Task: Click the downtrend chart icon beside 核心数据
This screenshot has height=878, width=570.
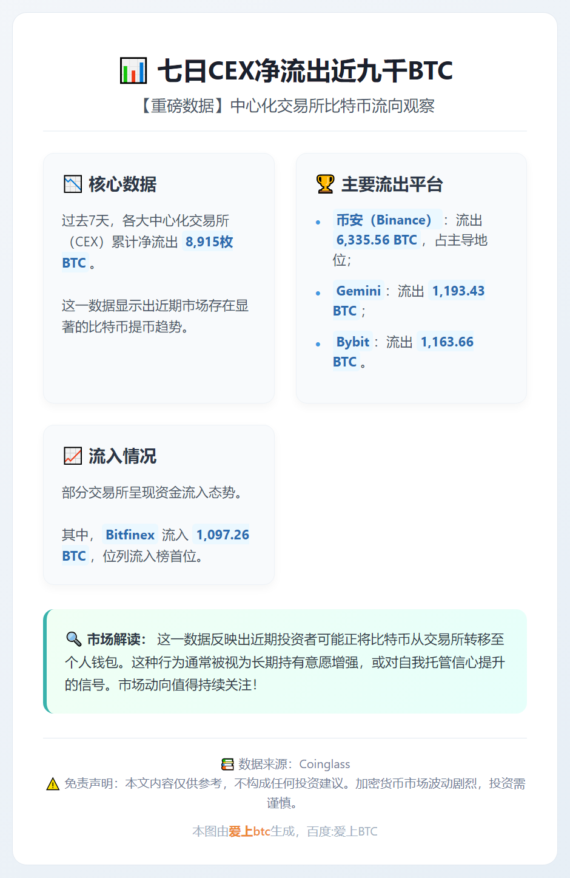Action: point(73,184)
